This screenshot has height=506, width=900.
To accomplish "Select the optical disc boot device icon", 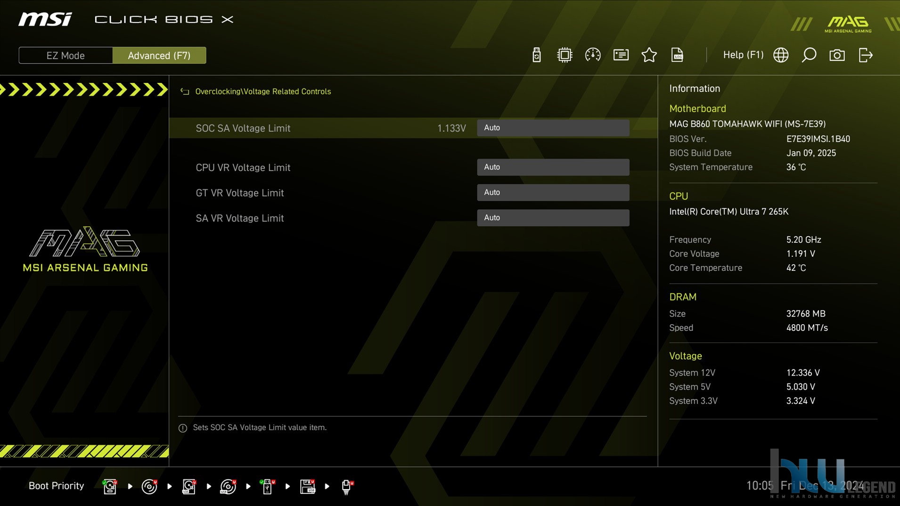I will (149, 486).
